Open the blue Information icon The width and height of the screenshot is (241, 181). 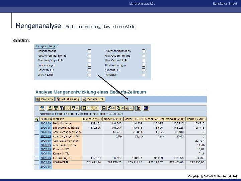pyautogui.click(x=146, y=108)
